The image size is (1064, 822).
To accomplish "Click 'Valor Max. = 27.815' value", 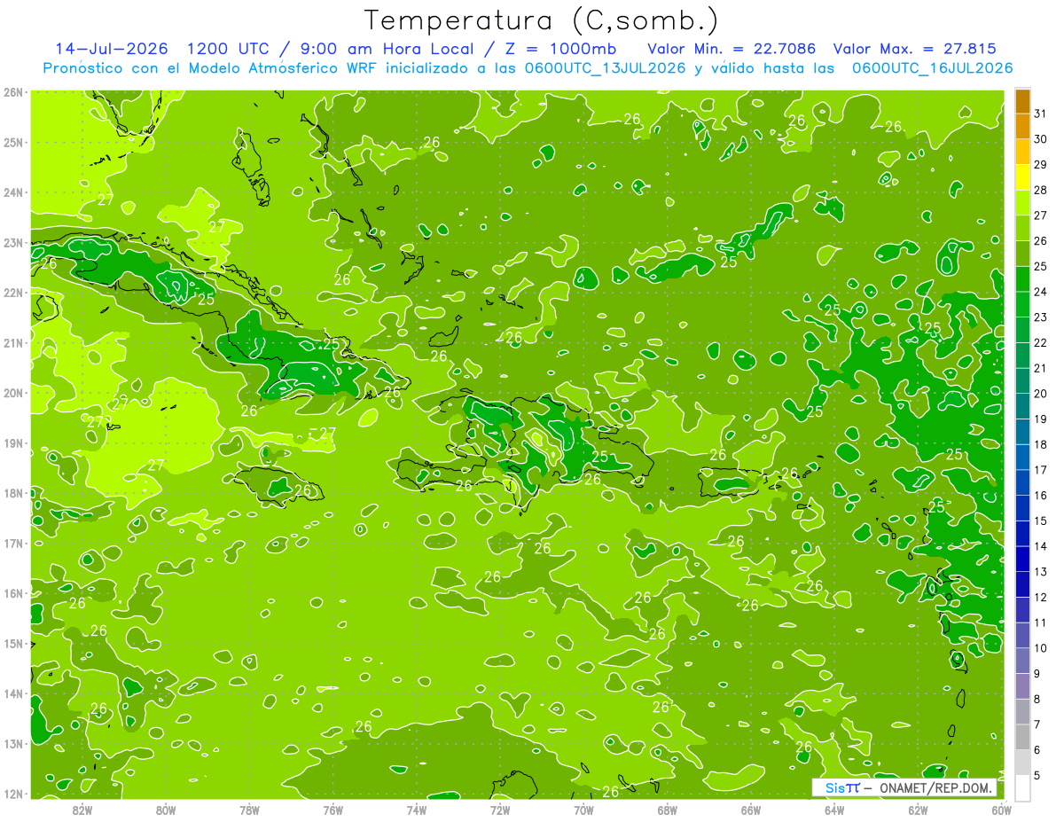I will 914,49.
